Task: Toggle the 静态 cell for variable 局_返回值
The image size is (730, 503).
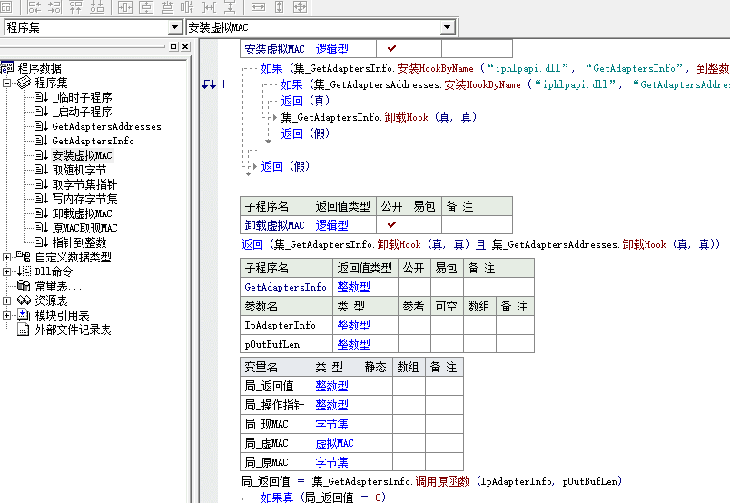Action: 376,386
